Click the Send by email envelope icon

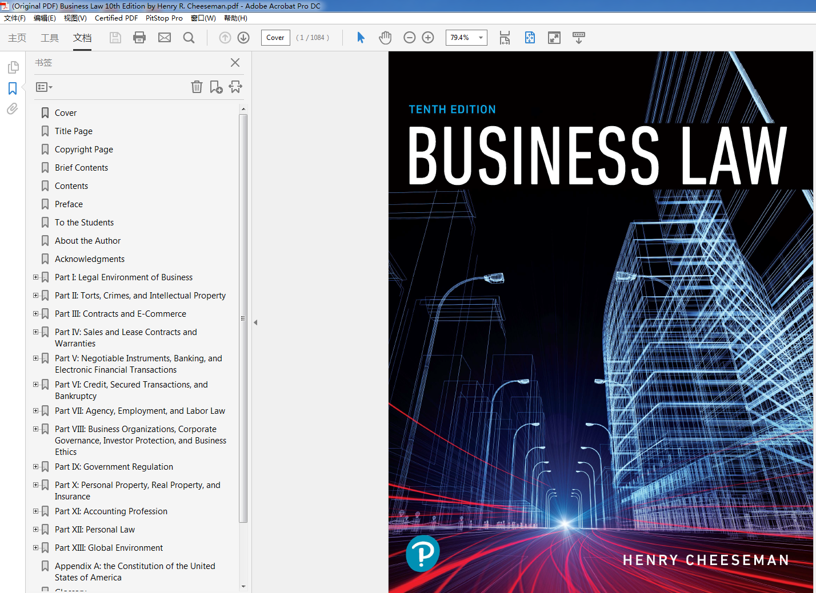165,38
